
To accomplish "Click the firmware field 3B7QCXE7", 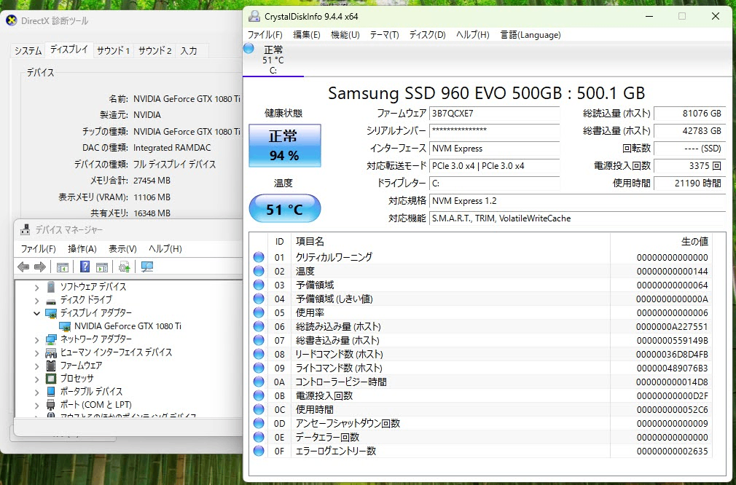I will pos(494,114).
